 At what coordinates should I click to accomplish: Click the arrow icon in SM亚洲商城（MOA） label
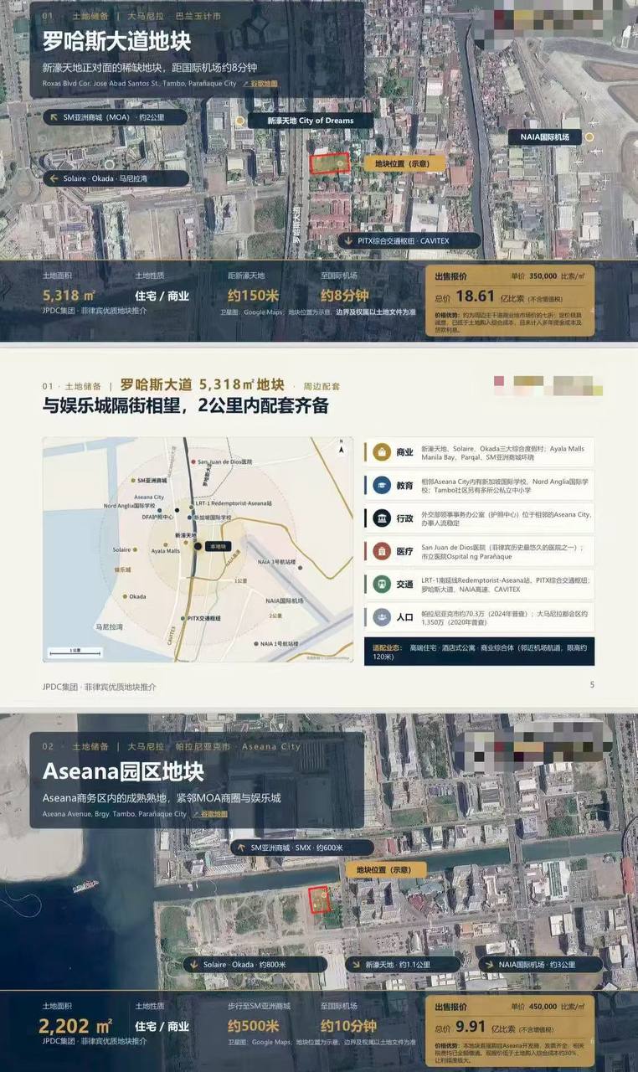pyautogui.click(x=54, y=118)
